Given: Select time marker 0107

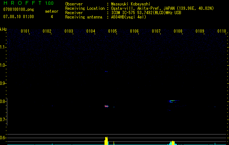Looking at the screenshot, I should (x=156, y=31).
